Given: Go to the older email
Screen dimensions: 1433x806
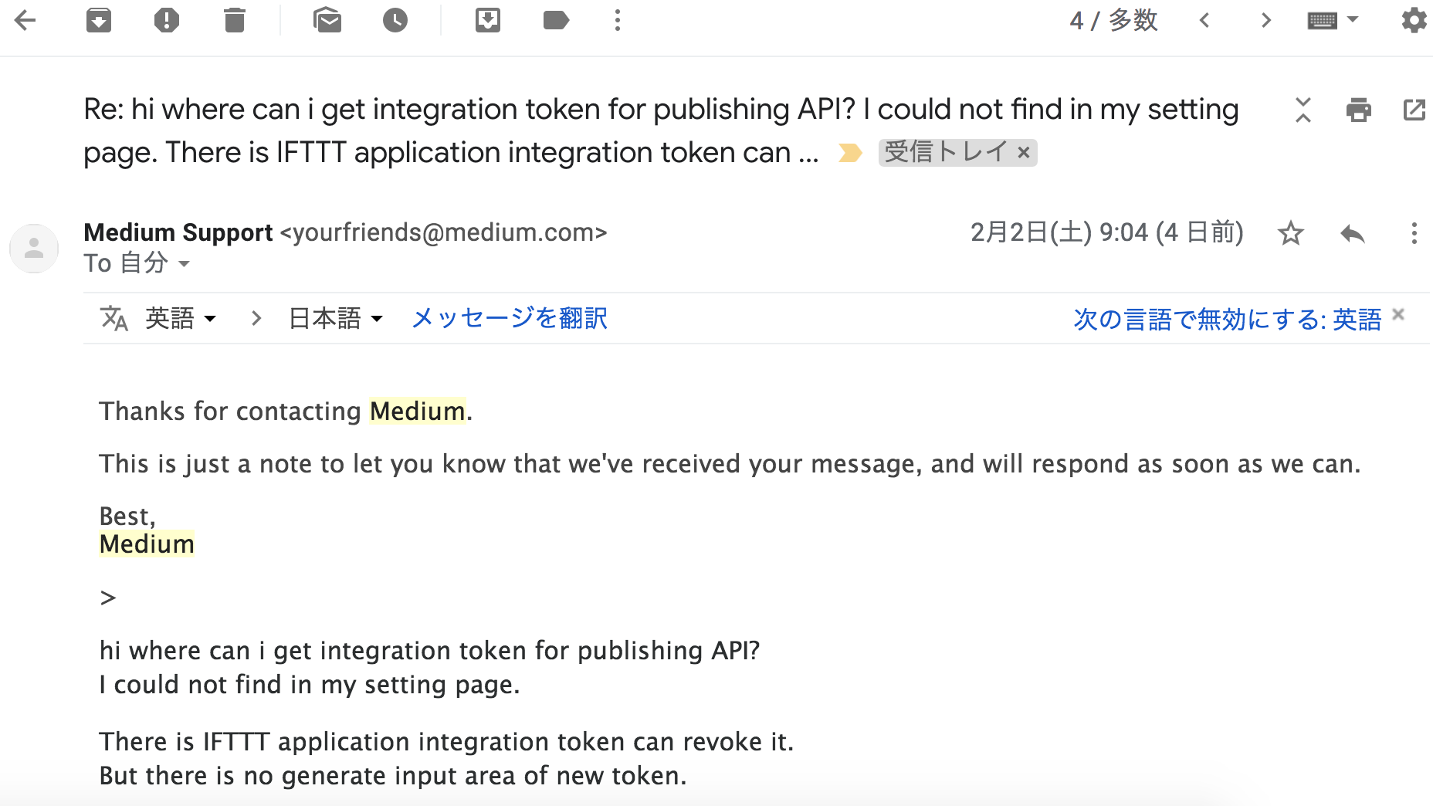Looking at the screenshot, I should coord(1265,20).
